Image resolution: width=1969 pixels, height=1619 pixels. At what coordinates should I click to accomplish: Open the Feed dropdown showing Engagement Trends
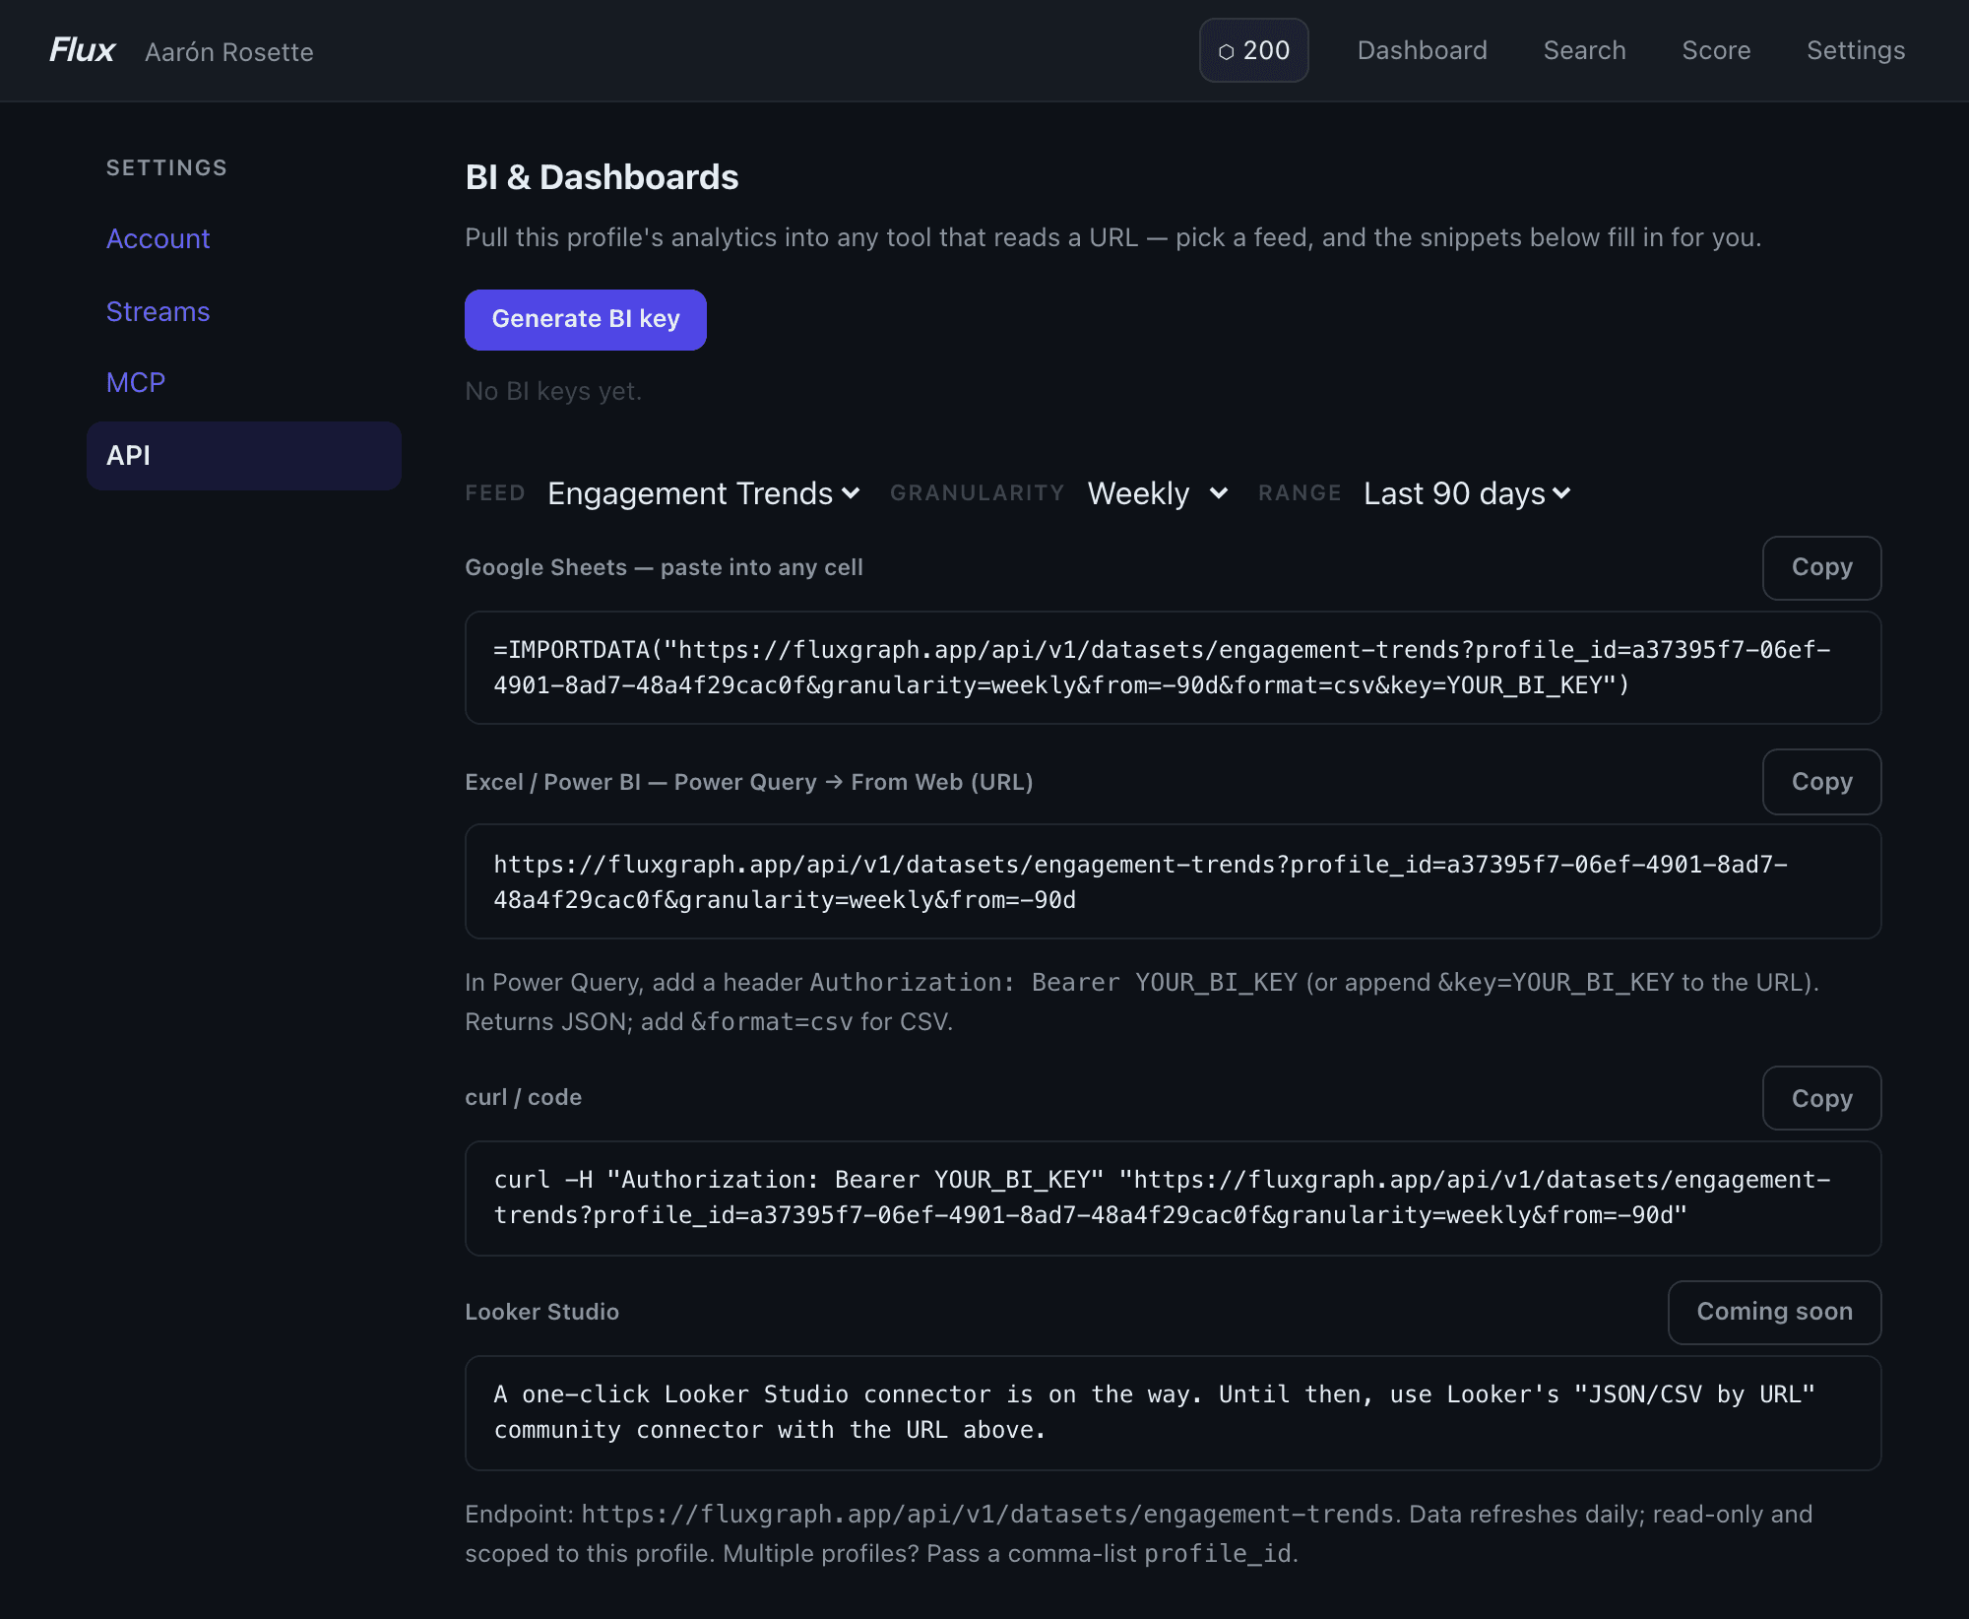(x=705, y=493)
